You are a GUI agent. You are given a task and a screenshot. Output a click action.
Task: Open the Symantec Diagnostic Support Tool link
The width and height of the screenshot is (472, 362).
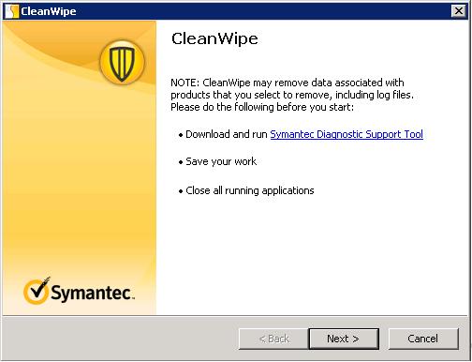(x=347, y=134)
